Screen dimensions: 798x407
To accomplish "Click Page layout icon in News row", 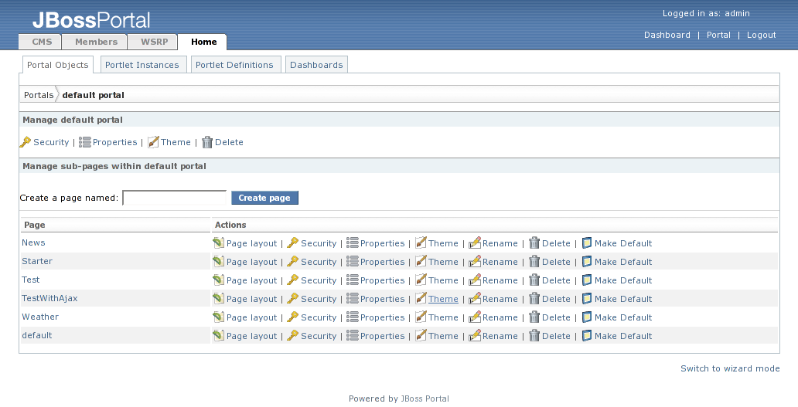I will pyautogui.click(x=218, y=243).
